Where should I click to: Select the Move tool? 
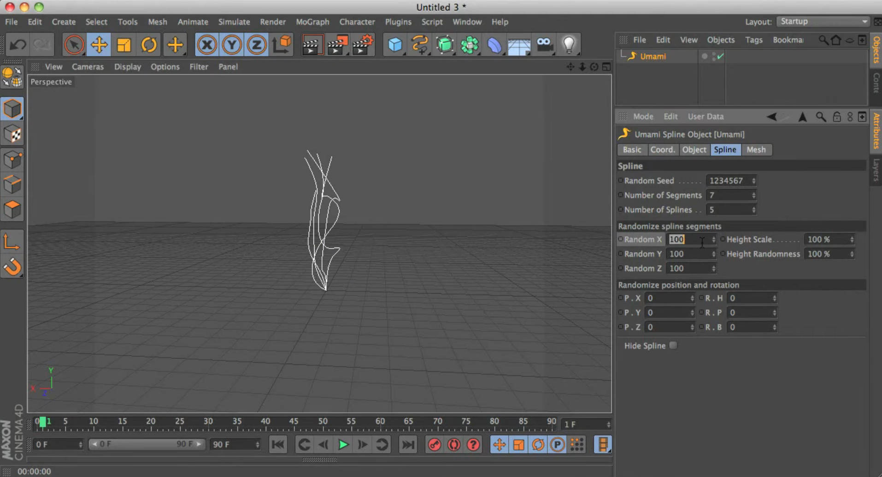(99, 44)
